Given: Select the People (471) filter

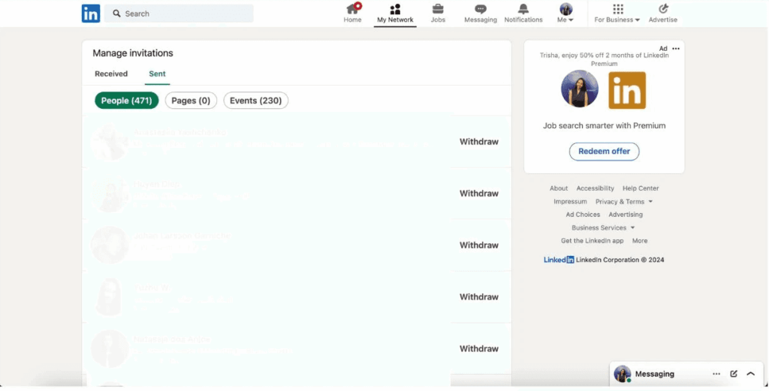Looking at the screenshot, I should (126, 101).
